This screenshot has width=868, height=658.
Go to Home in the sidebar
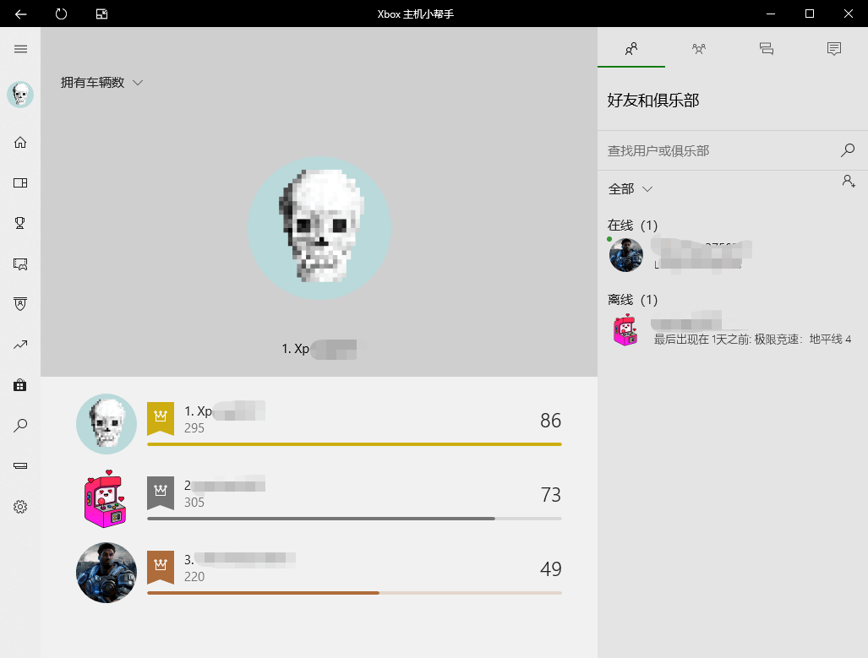click(x=20, y=143)
